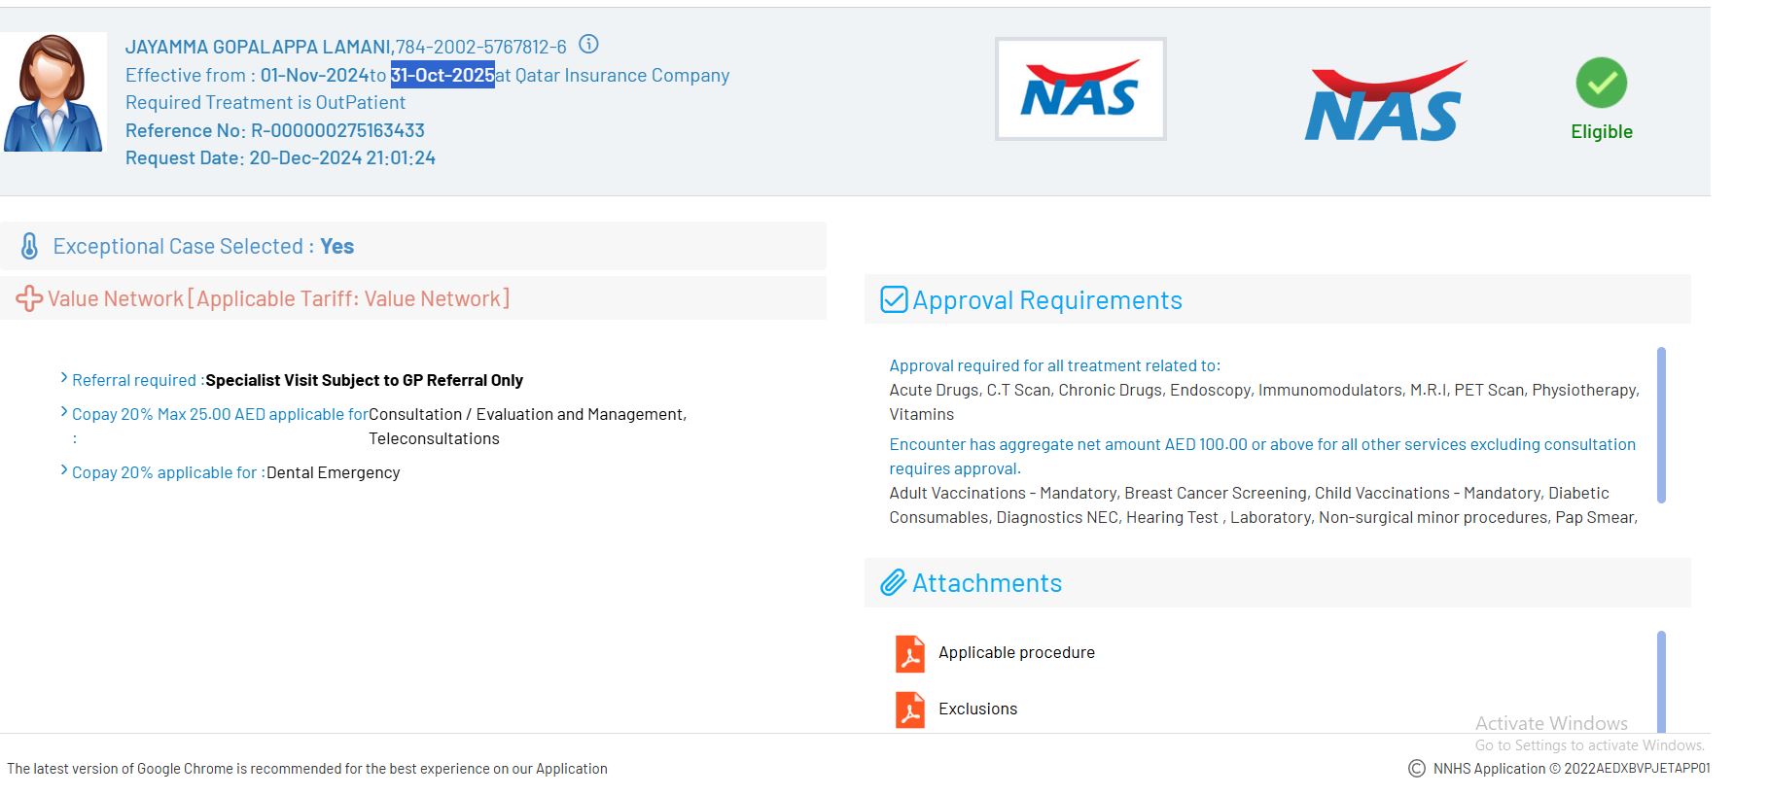This screenshot has width=1769, height=796.
Task: Click the female patient avatar image
Action: [53, 93]
